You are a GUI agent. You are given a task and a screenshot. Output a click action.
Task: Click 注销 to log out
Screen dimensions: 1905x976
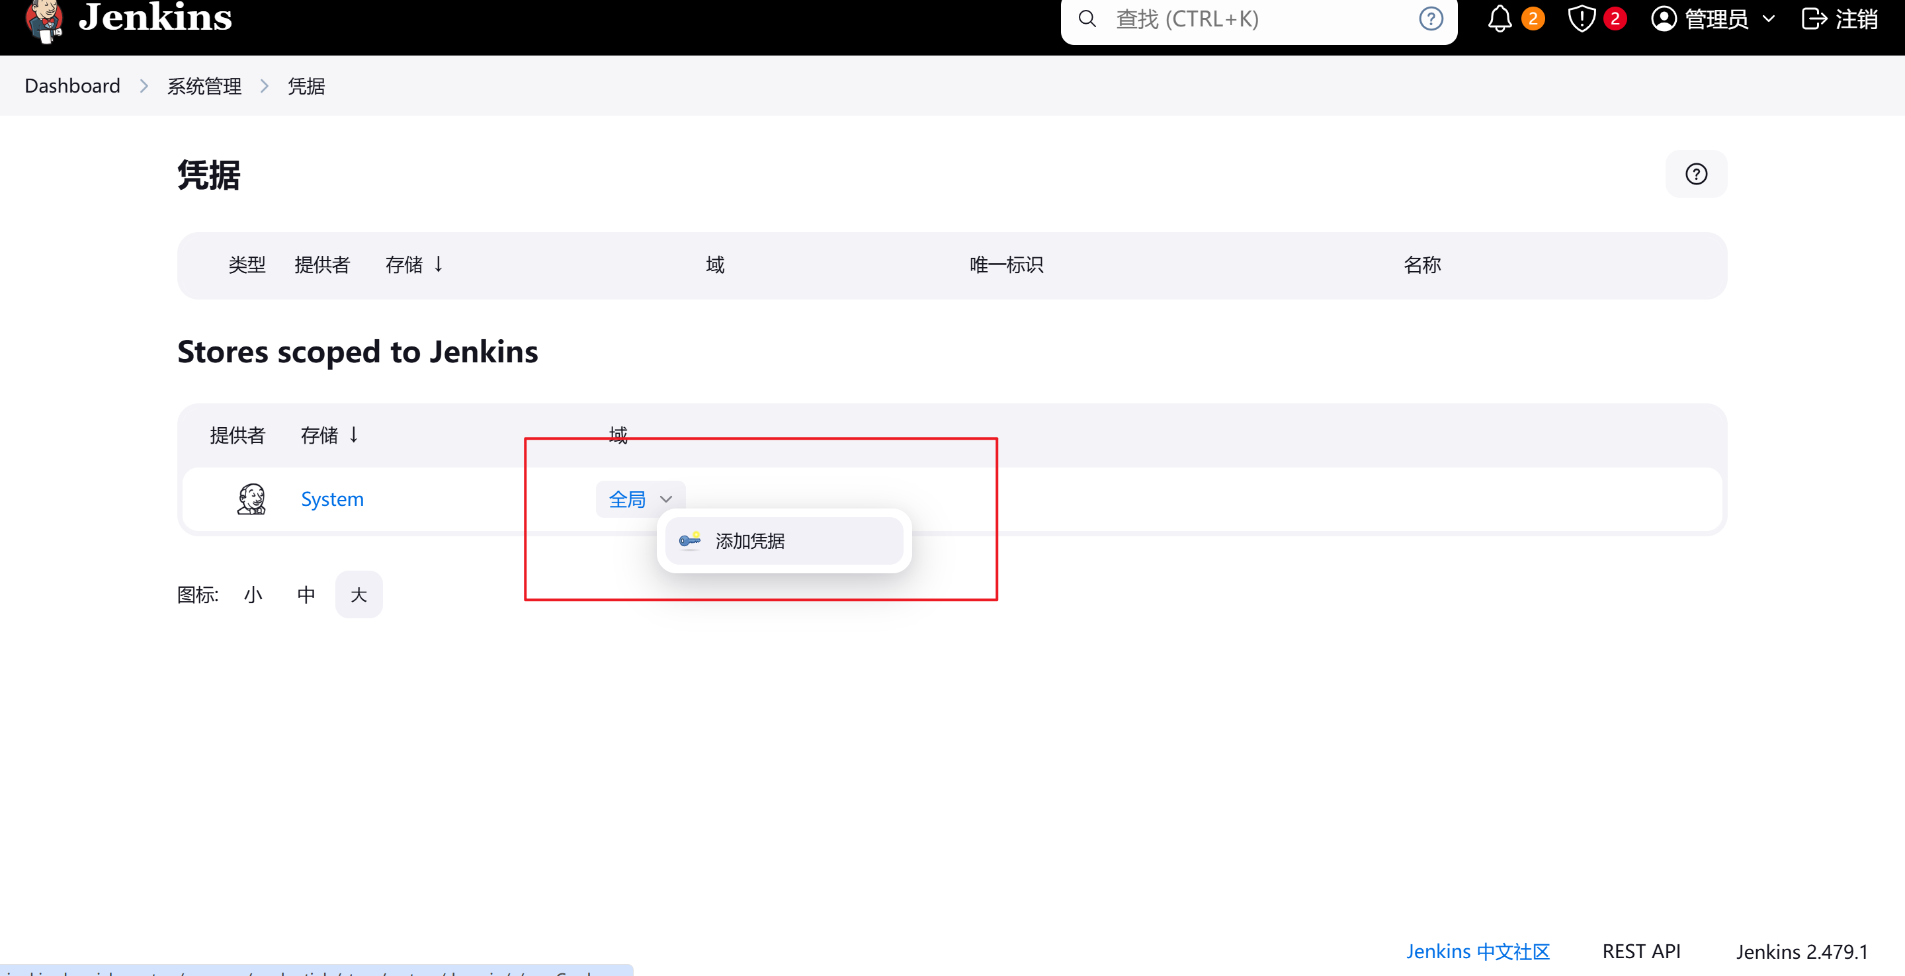click(1856, 19)
